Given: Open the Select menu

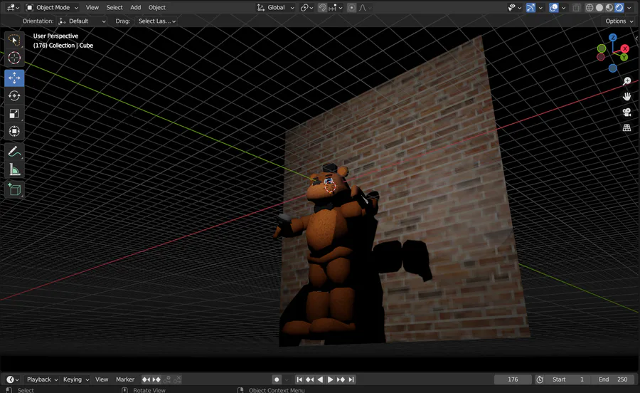Looking at the screenshot, I should coord(114,7).
